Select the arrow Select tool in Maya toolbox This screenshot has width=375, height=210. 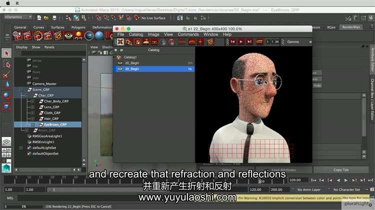pyautogui.click(x=6, y=53)
